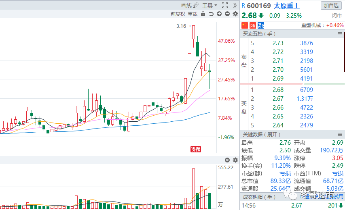This screenshot has height=210, width=345.
Task: Click the 重载 reload button
Action: click(x=193, y=14)
